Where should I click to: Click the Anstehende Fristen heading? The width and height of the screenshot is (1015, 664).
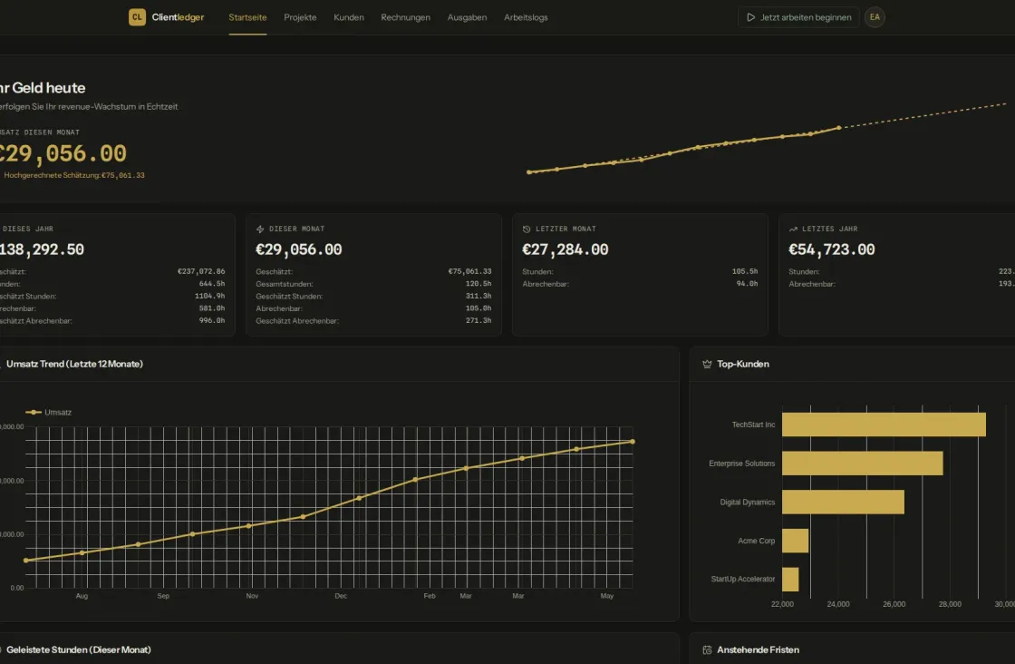(758, 649)
